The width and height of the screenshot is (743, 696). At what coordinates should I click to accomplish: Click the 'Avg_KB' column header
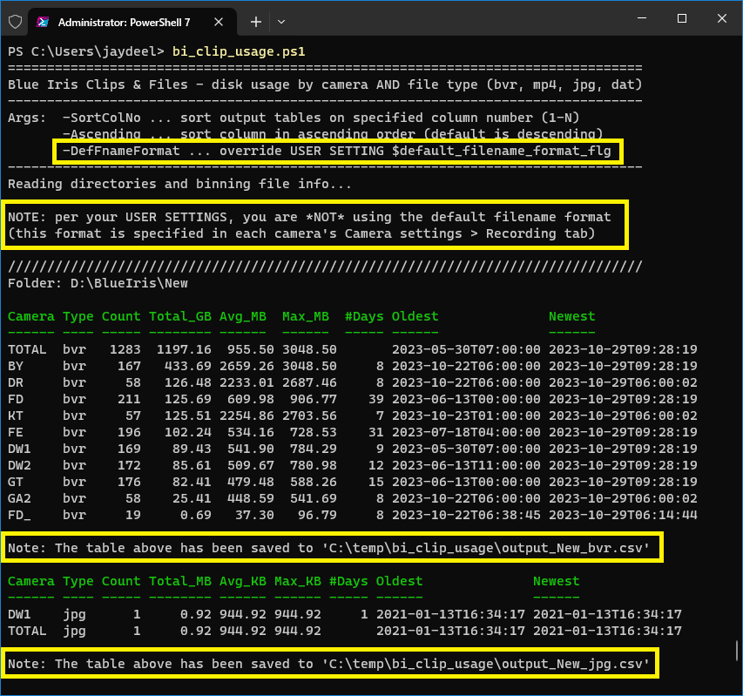point(243,581)
